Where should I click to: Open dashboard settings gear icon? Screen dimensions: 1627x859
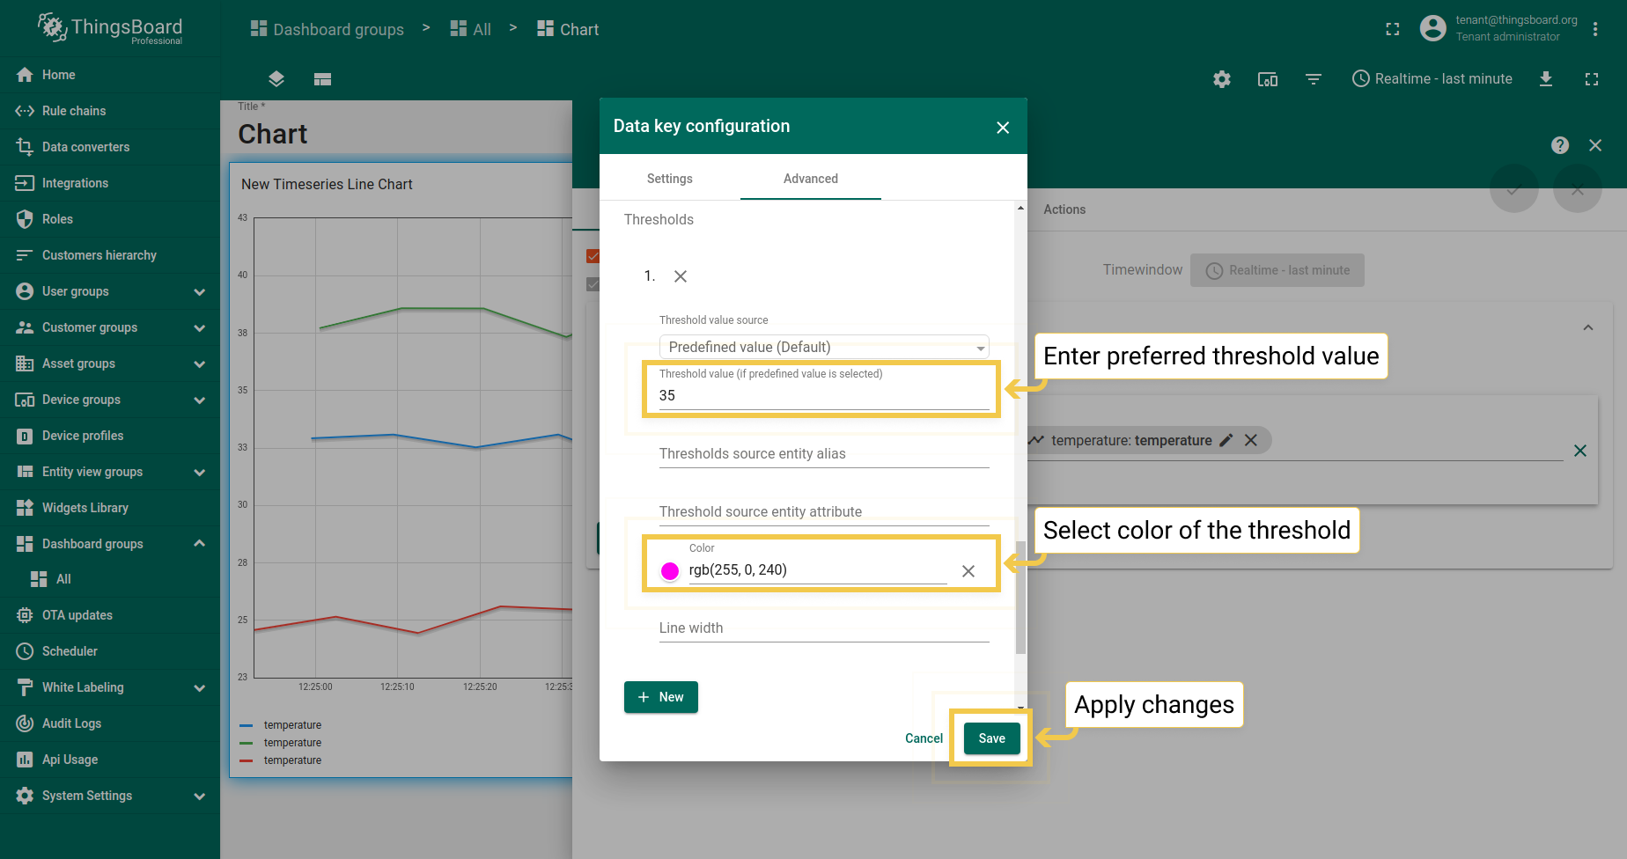point(1221,79)
